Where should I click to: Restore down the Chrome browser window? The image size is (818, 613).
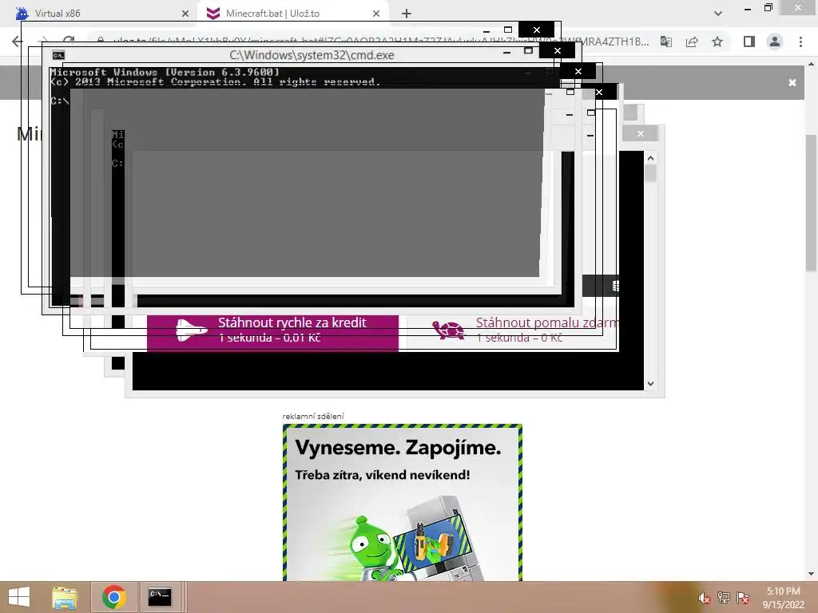coord(768,8)
